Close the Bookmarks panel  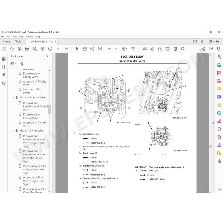[47, 56]
